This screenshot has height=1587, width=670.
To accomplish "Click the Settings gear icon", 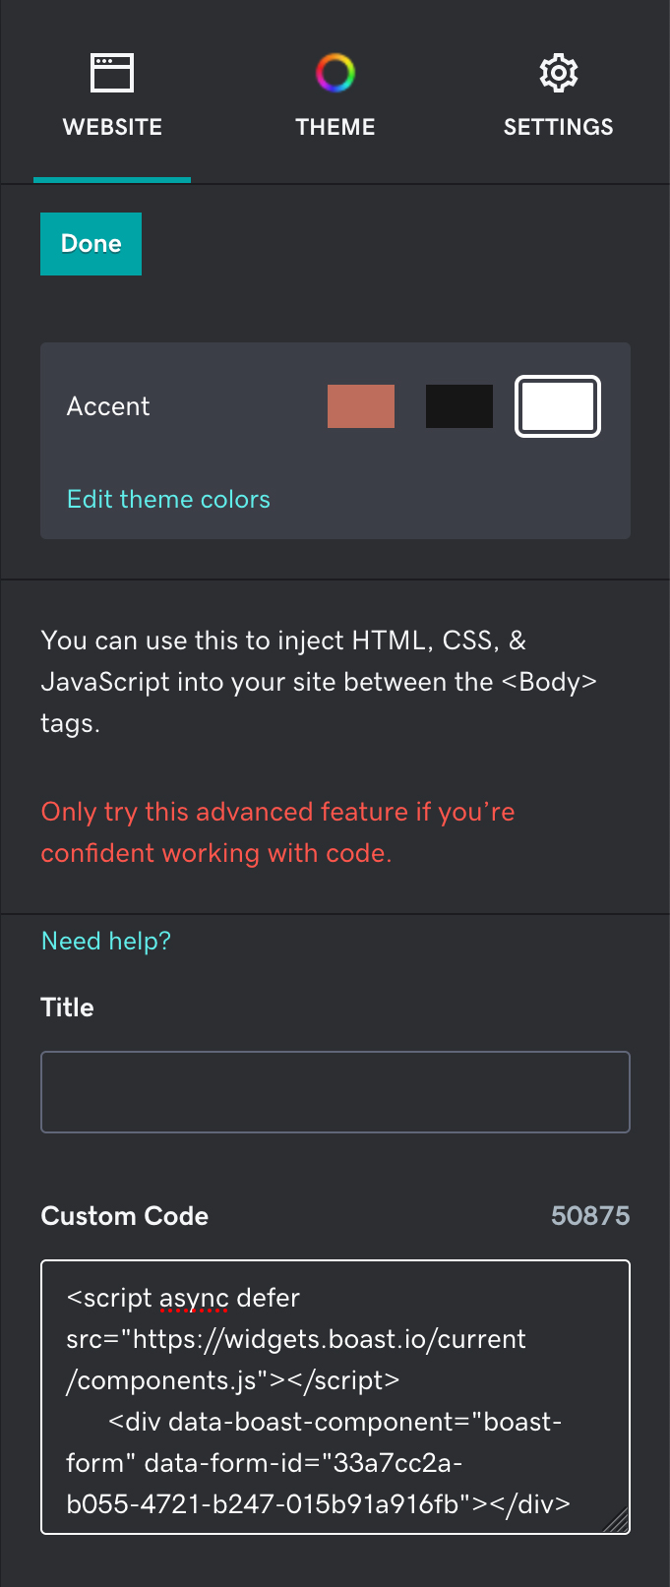I will point(558,71).
